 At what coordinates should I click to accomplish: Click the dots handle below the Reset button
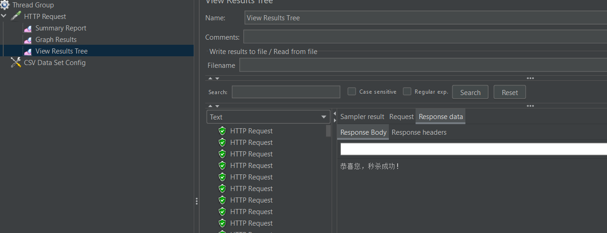point(530,106)
